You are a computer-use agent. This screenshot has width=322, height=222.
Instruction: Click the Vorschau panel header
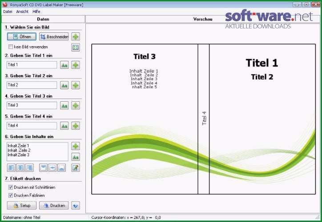tap(203, 19)
